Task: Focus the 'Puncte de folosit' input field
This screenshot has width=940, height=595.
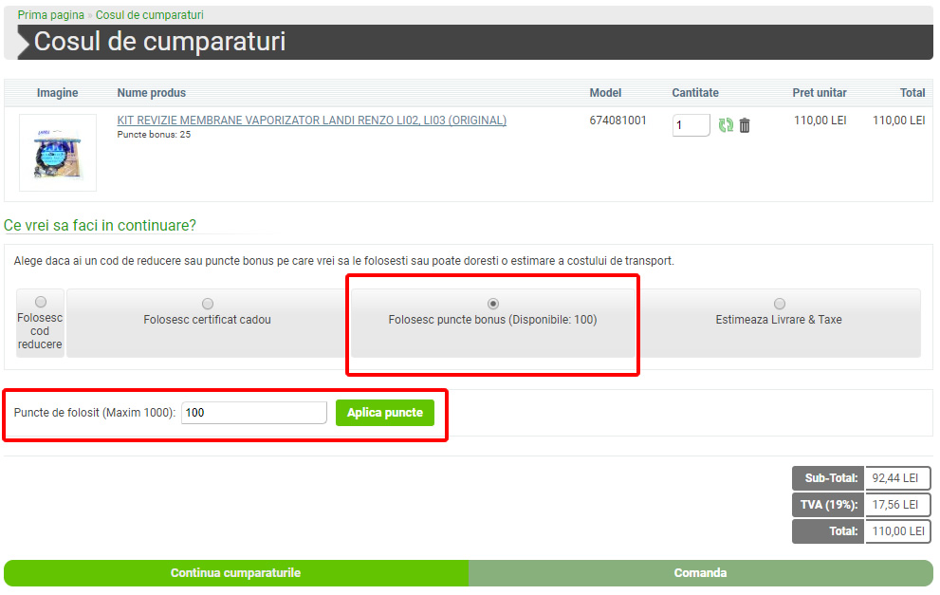Action: pos(254,413)
